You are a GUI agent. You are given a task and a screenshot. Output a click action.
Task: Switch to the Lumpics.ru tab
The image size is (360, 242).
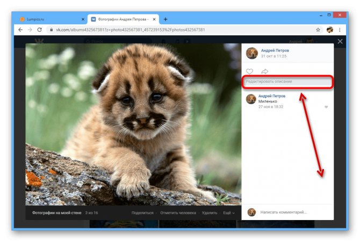click(x=50, y=19)
